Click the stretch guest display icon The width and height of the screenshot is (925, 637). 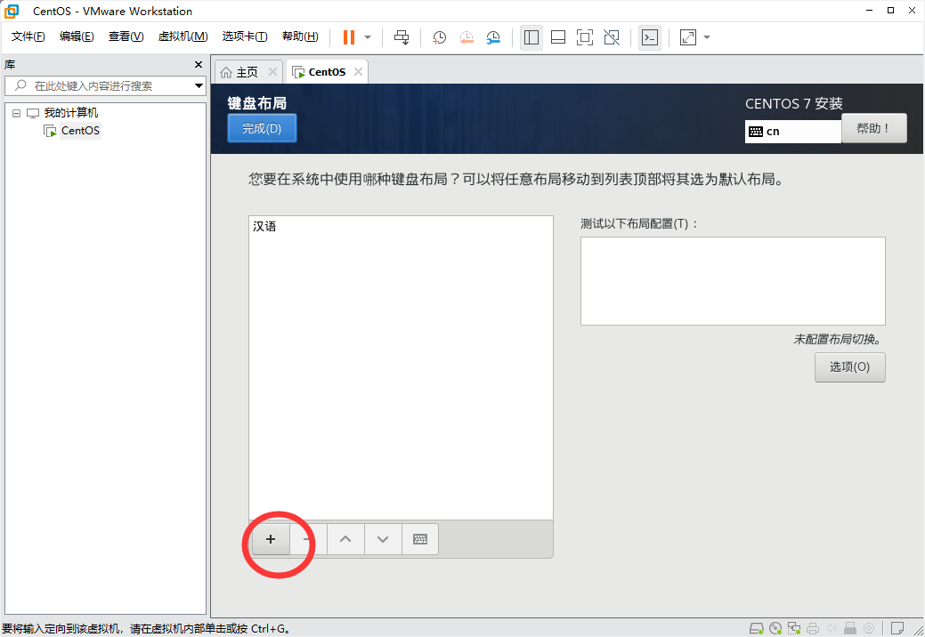[x=688, y=37]
